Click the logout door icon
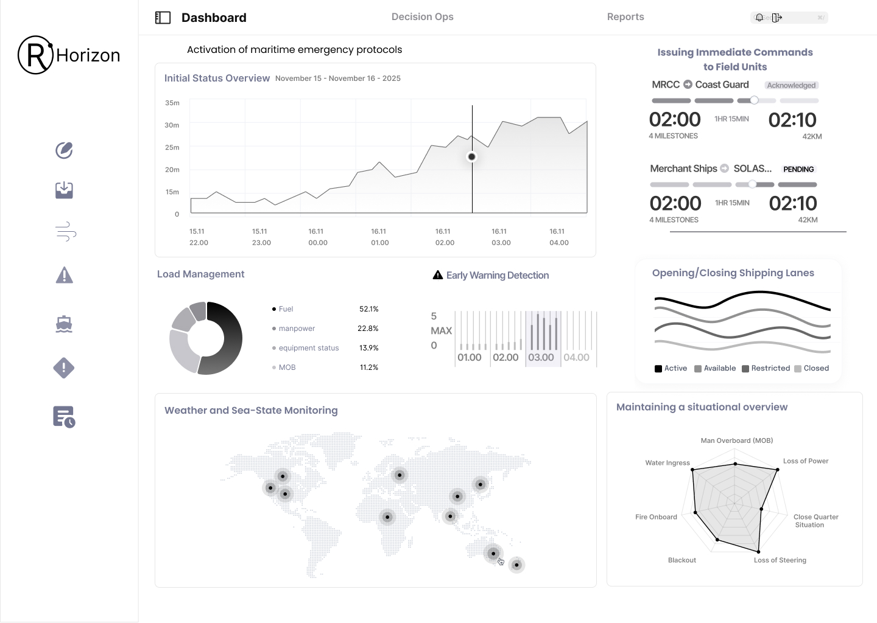Image resolution: width=877 pixels, height=623 pixels. [x=777, y=18]
